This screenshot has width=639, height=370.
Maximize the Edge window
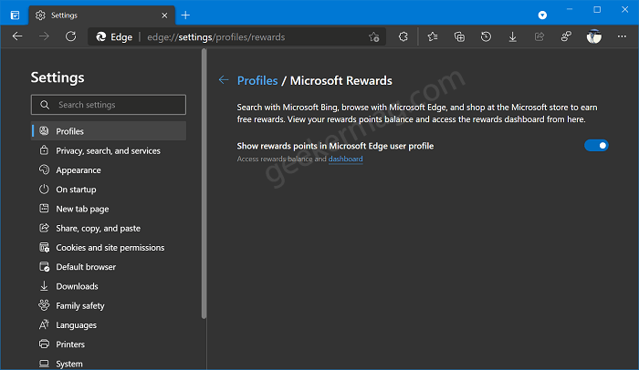pyautogui.click(x=597, y=9)
